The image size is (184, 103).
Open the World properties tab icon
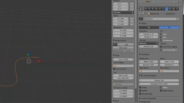click(153, 9)
